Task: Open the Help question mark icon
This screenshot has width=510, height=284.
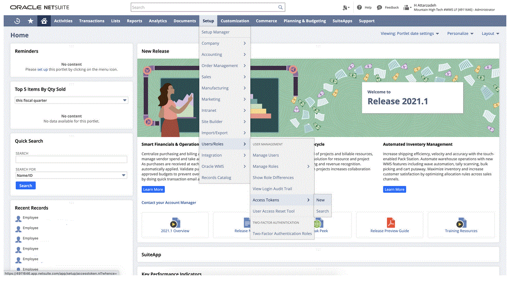Action: pos(360,7)
